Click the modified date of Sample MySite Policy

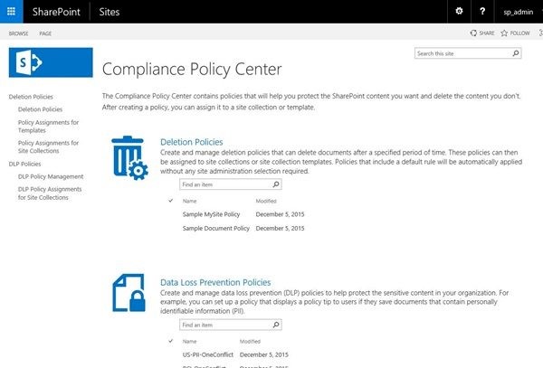280,214
